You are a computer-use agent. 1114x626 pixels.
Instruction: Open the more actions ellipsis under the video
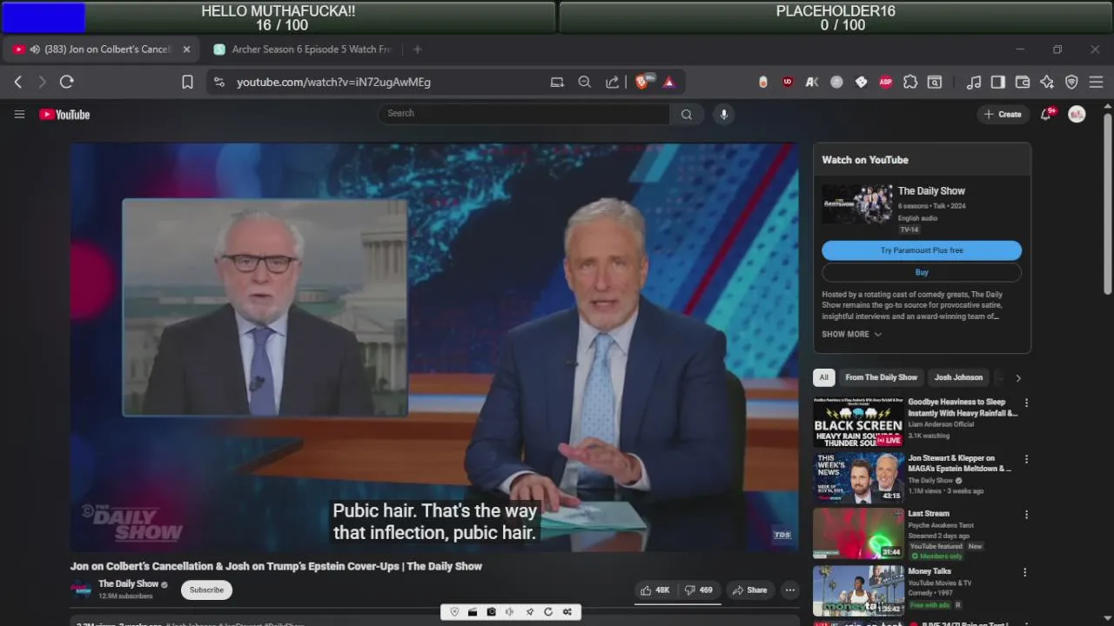790,590
